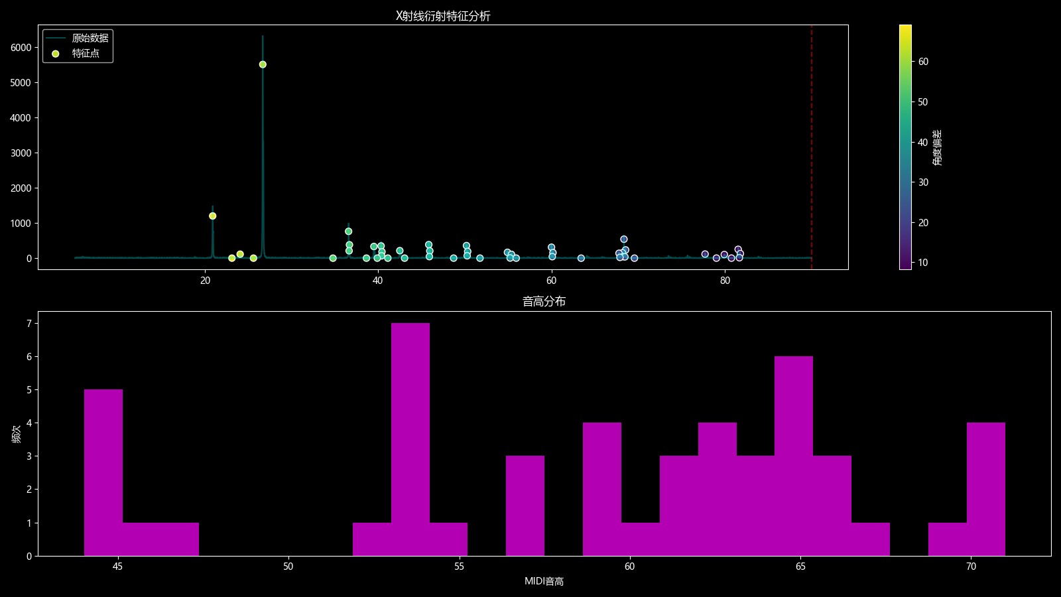This screenshot has width=1061, height=597.
Task: Click the top chart x-axis tick label 20
Action: point(205,281)
